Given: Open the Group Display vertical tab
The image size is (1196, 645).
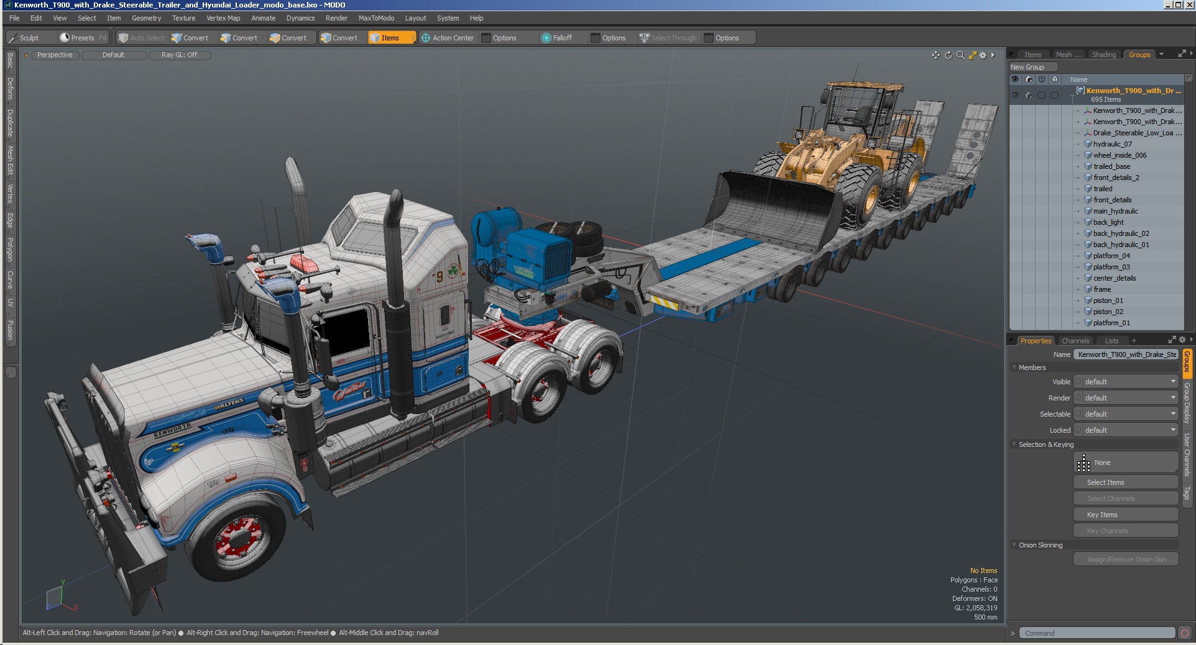Looking at the screenshot, I should pyautogui.click(x=1187, y=404).
